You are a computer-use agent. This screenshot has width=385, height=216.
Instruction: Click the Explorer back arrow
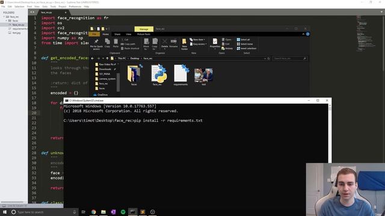pyautogui.click(x=92, y=59)
